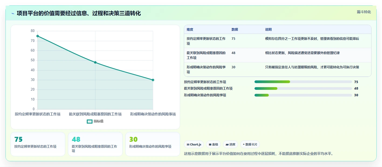382x167 pixels.
Task: Click the footnote starting 这组示意数据
Action: (x=259, y=154)
